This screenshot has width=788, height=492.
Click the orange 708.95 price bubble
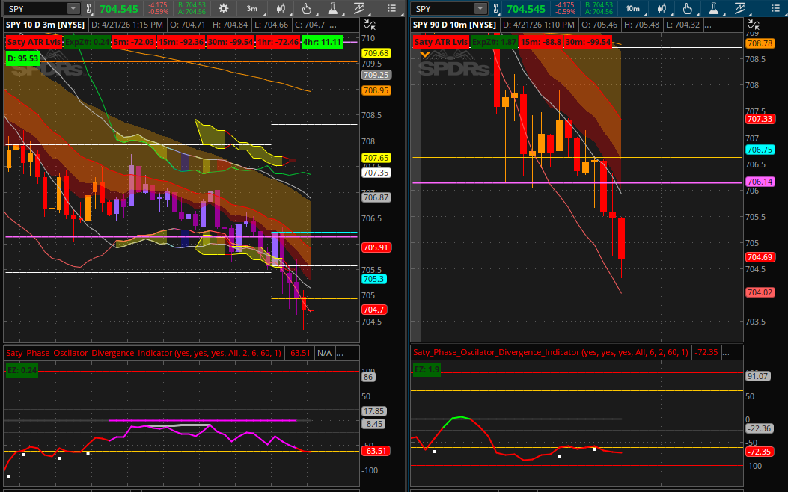click(376, 91)
